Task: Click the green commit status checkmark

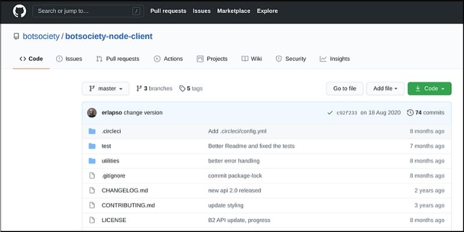Action: pyautogui.click(x=330, y=113)
